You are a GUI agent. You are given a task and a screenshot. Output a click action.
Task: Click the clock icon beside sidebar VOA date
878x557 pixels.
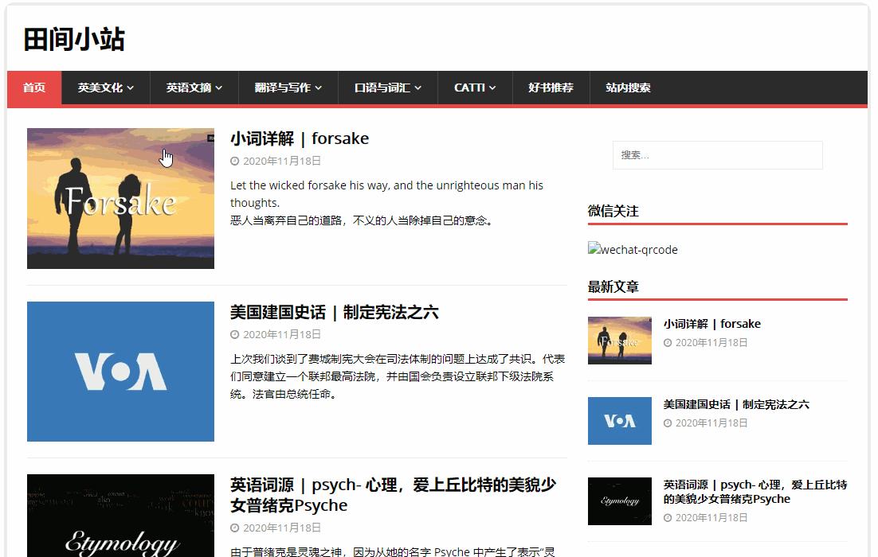point(669,423)
